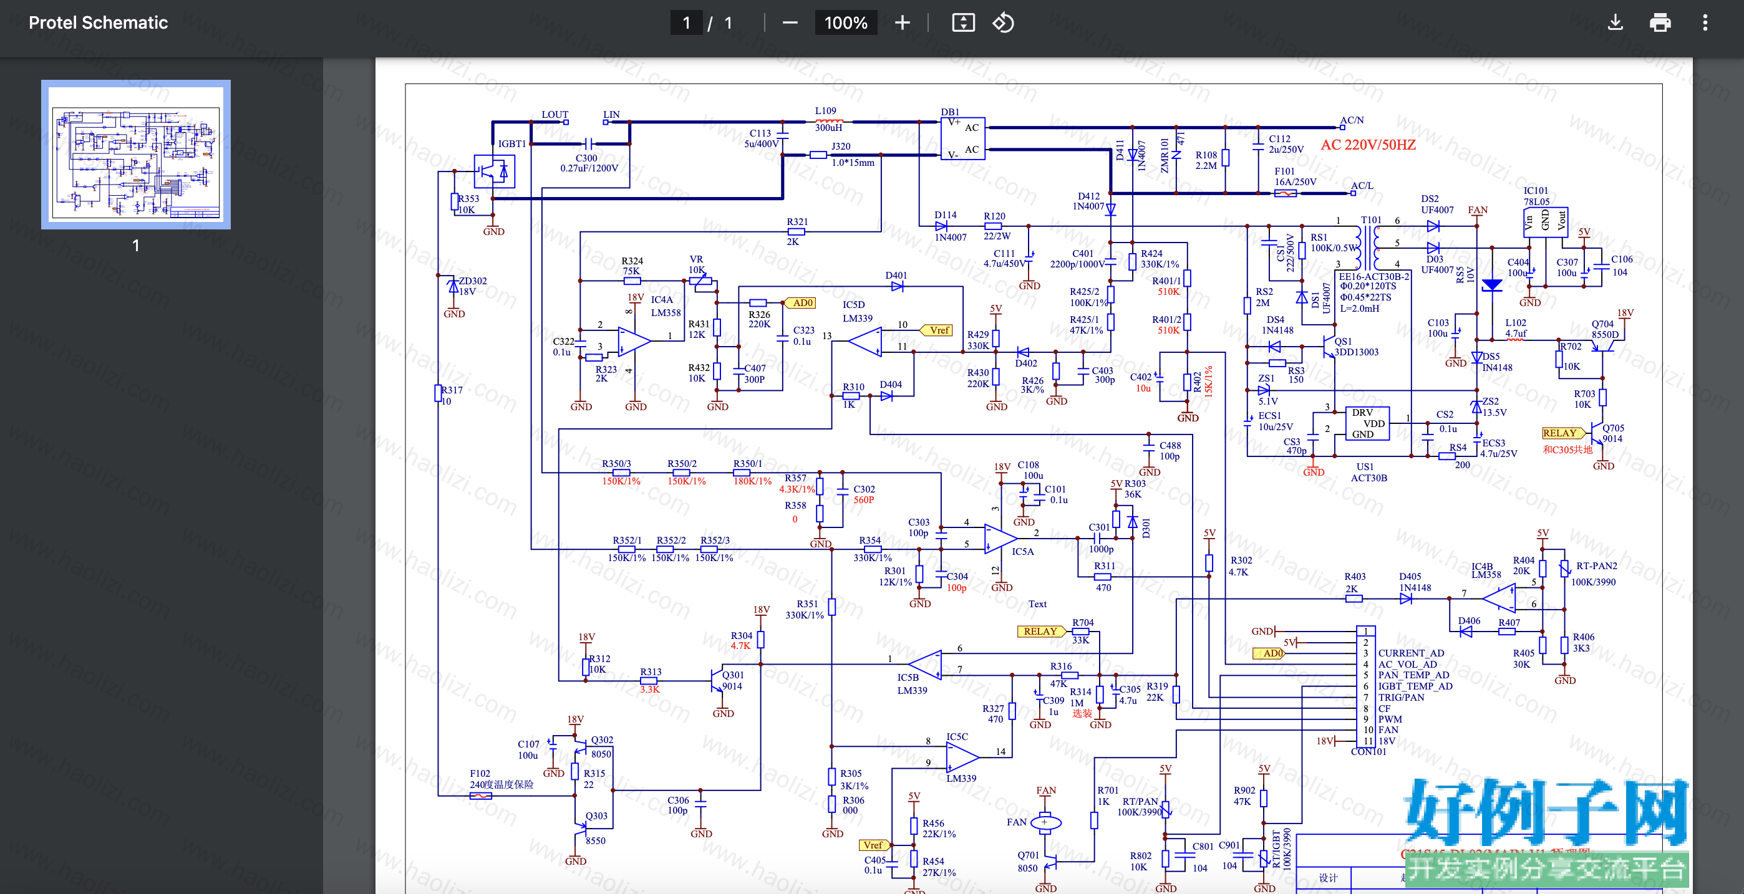
Task: Click the IC5C comparator label
Action: [x=957, y=737]
